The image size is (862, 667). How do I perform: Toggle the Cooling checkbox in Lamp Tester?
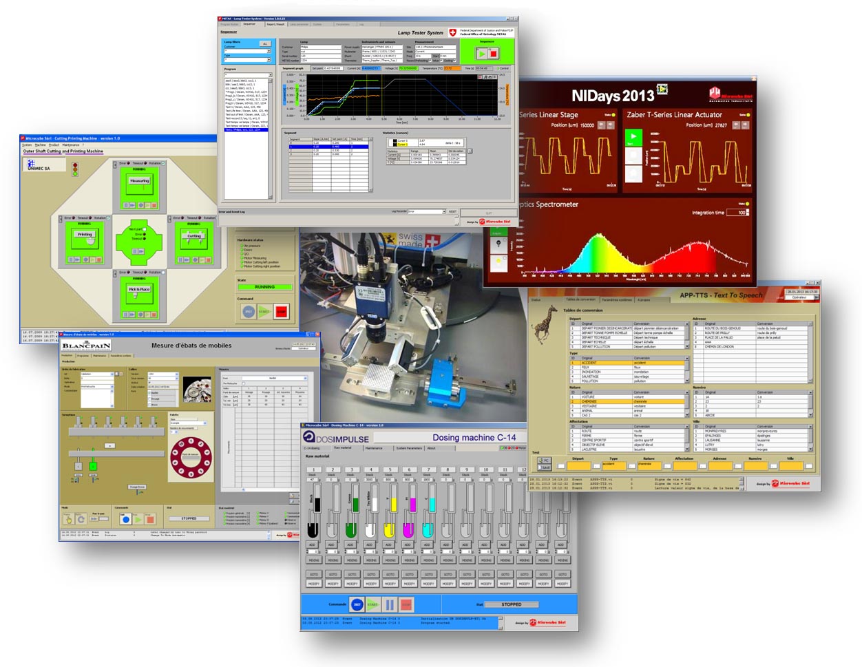[454, 60]
